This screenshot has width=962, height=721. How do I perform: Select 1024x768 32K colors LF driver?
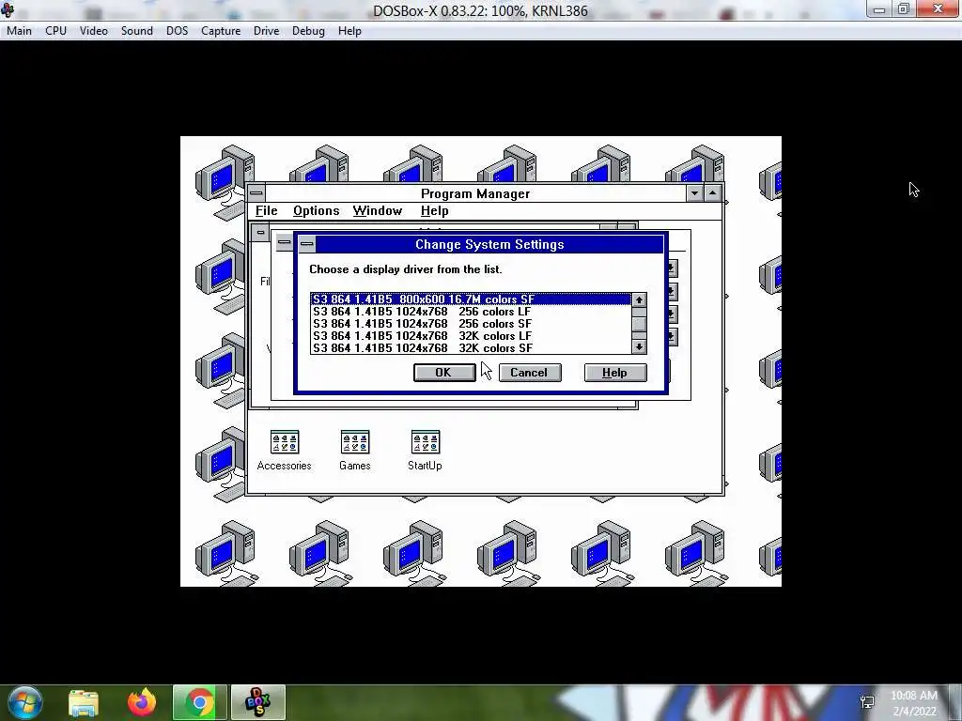point(471,336)
